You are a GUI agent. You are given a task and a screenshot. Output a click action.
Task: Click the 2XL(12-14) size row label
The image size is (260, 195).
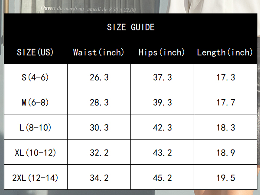click(35, 178)
